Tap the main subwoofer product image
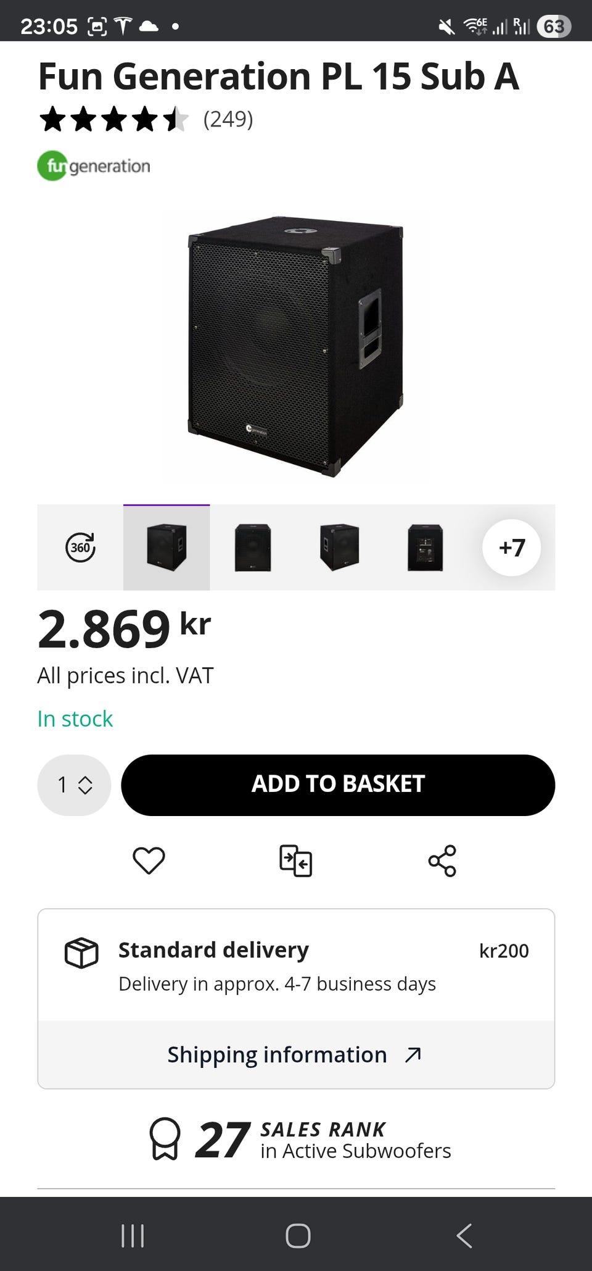592x1271 pixels. coord(295,346)
